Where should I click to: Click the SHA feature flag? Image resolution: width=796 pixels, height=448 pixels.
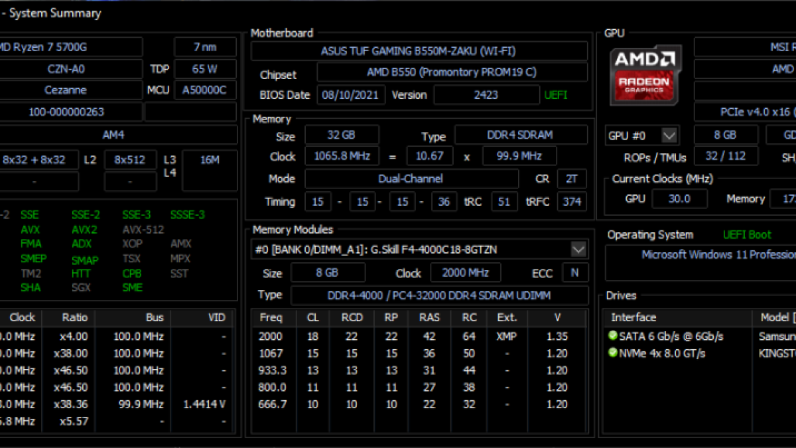click(x=31, y=288)
